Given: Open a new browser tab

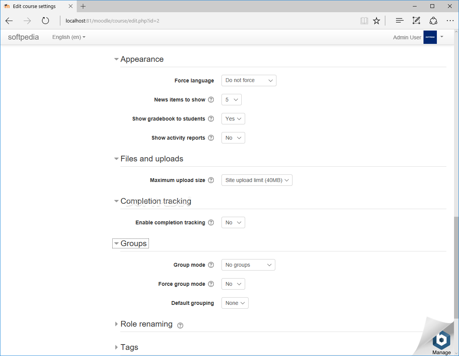Looking at the screenshot, I should [83, 6].
